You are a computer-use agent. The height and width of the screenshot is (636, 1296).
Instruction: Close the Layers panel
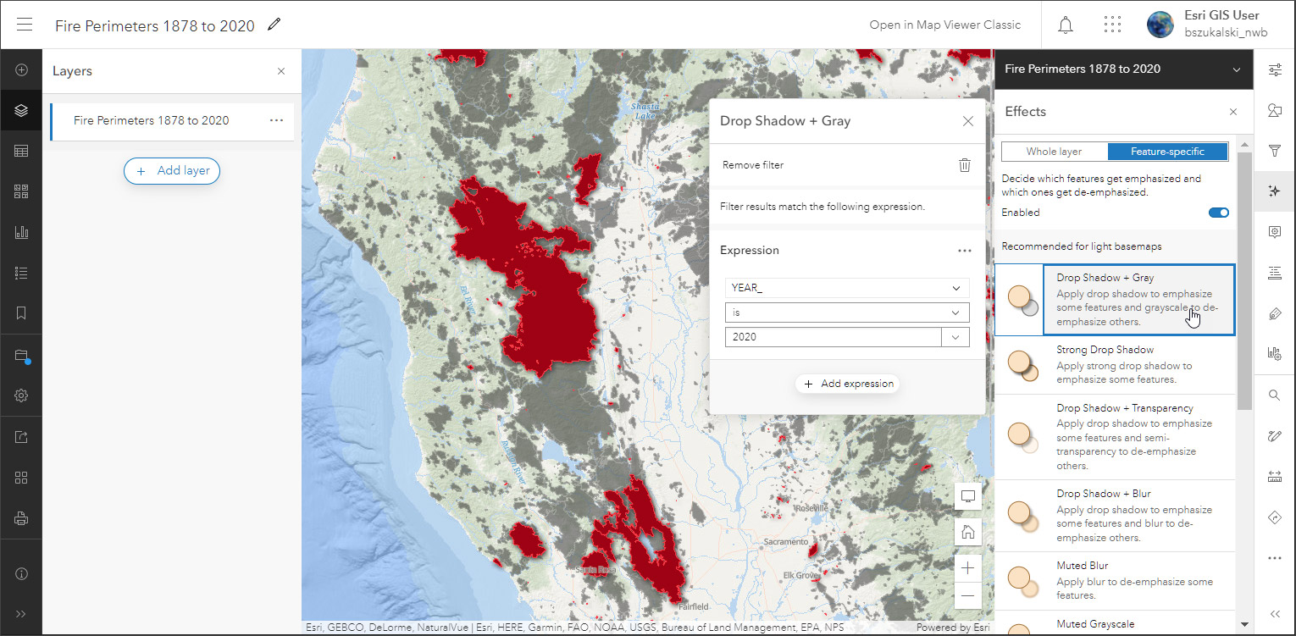pyautogui.click(x=281, y=71)
